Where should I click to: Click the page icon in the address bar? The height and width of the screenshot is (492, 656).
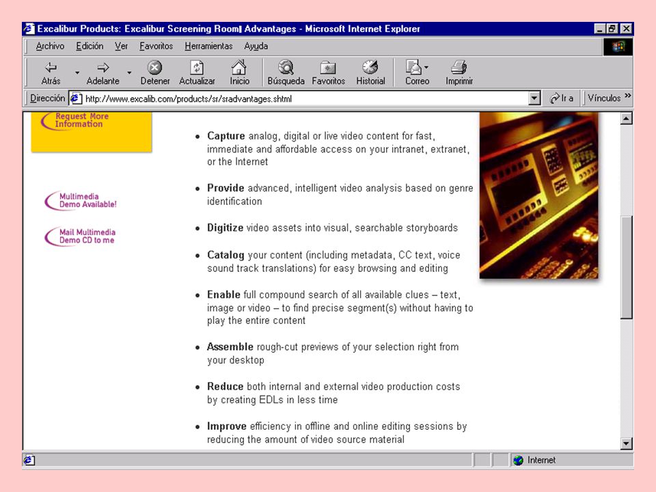pyautogui.click(x=76, y=98)
